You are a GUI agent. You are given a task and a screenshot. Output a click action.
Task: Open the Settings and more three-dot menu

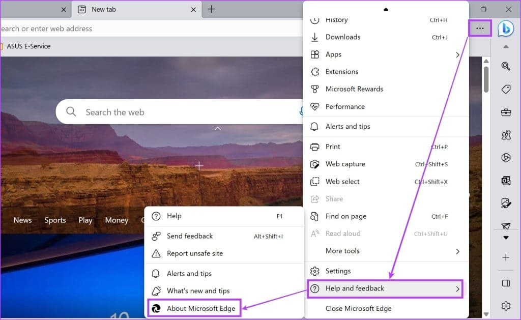(480, 28)
